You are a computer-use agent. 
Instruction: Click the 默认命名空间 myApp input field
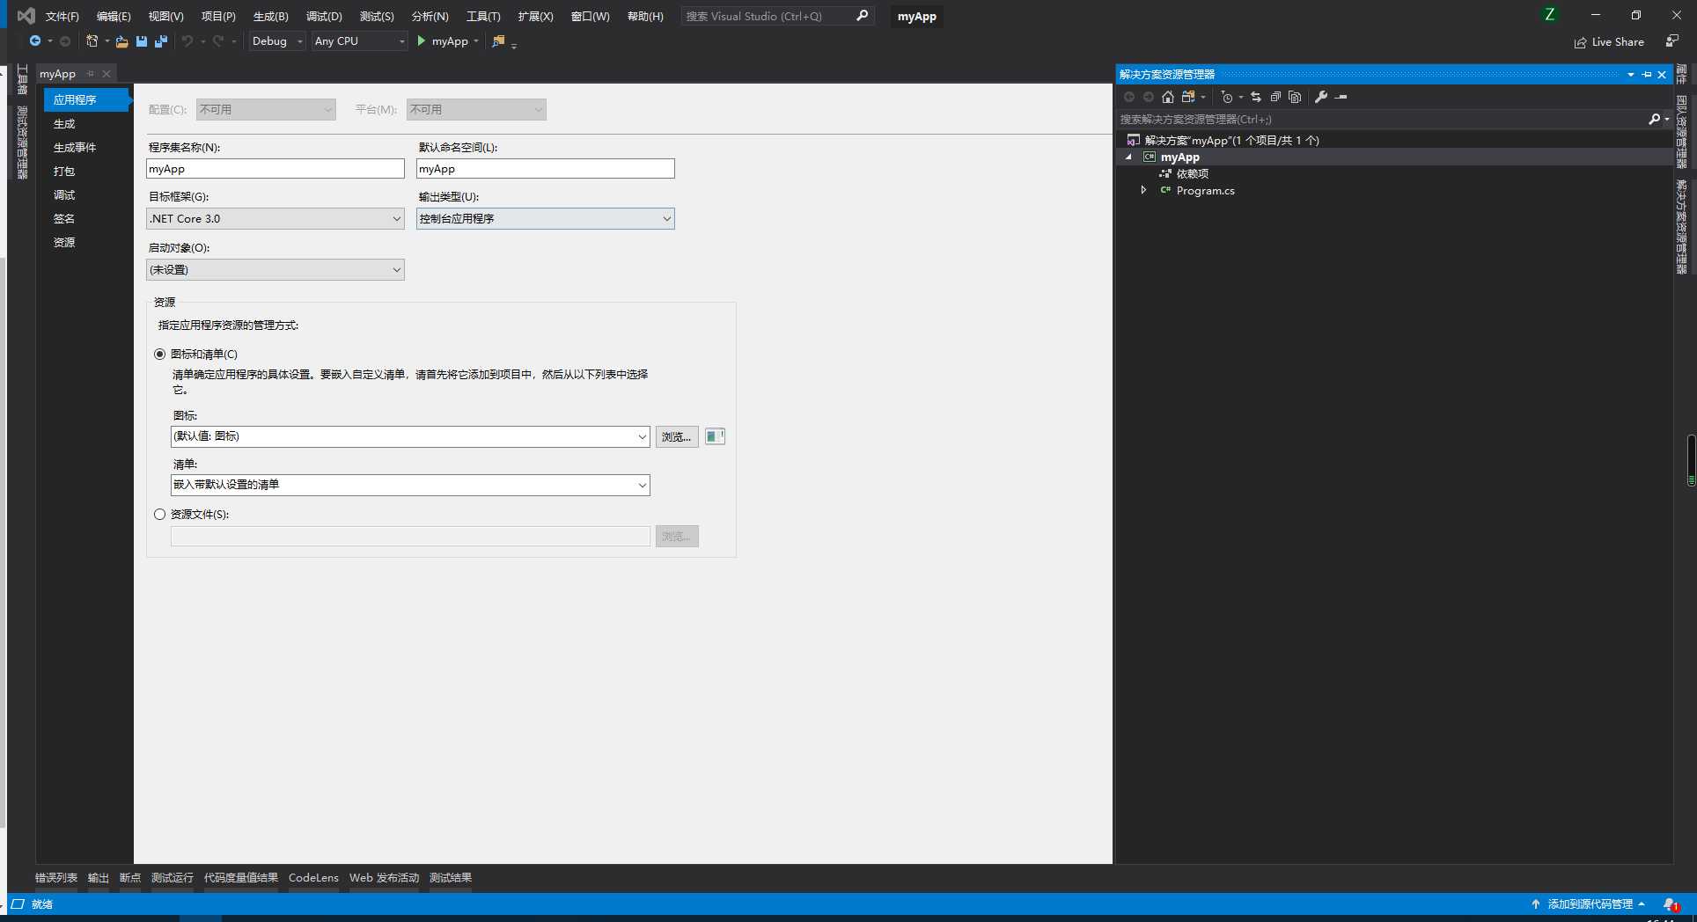546,169
